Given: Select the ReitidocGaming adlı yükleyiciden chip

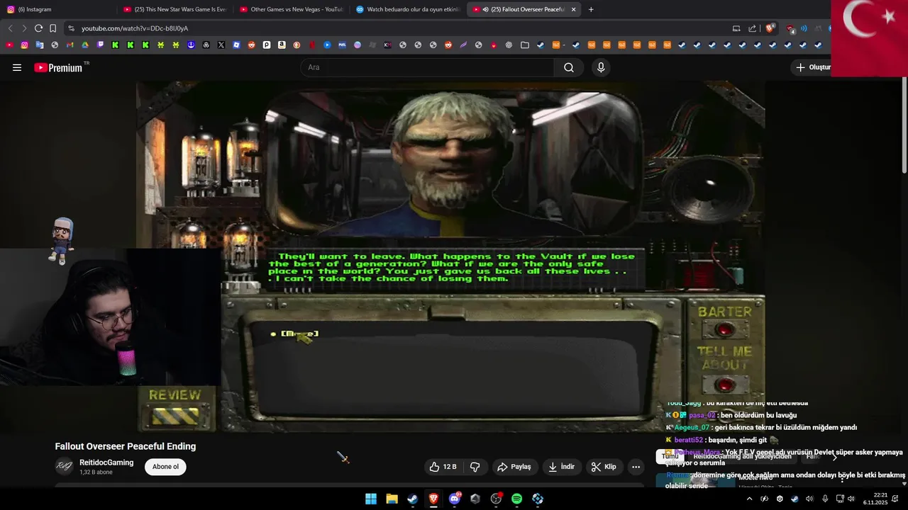Looking at the screenshot, I should [x=742, y=457].
